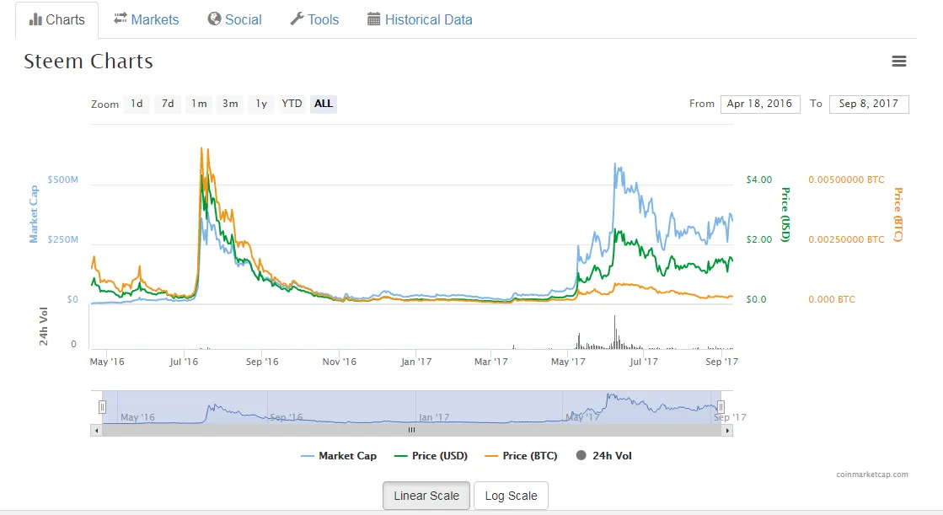Open the Social tab

[x=234, y=19]
